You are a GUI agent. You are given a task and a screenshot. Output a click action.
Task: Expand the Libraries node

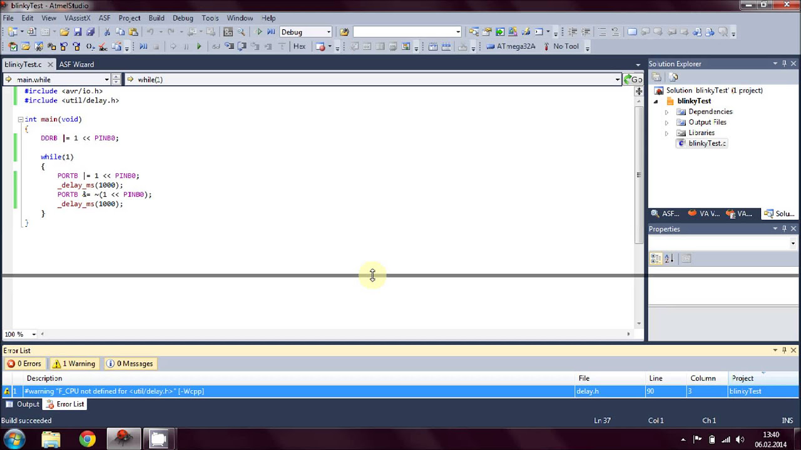click(666, 133)
